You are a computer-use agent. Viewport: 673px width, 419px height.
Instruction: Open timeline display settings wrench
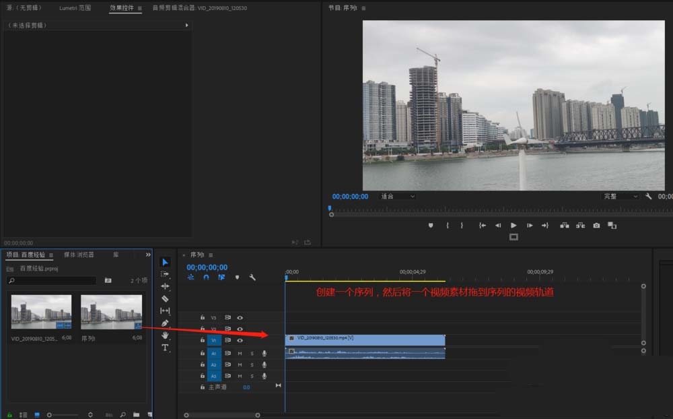point(252,277)
